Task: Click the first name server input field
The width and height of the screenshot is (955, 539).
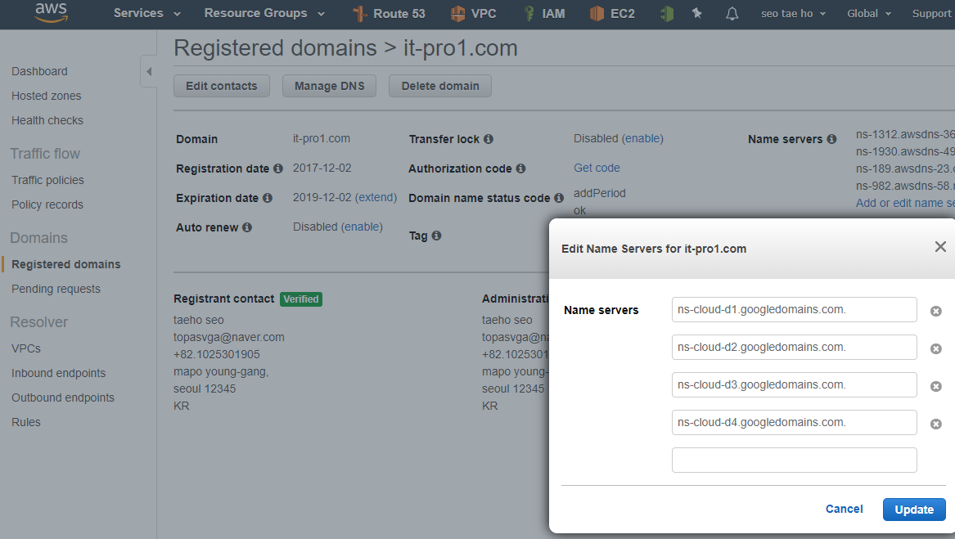Action: point(795,309)
